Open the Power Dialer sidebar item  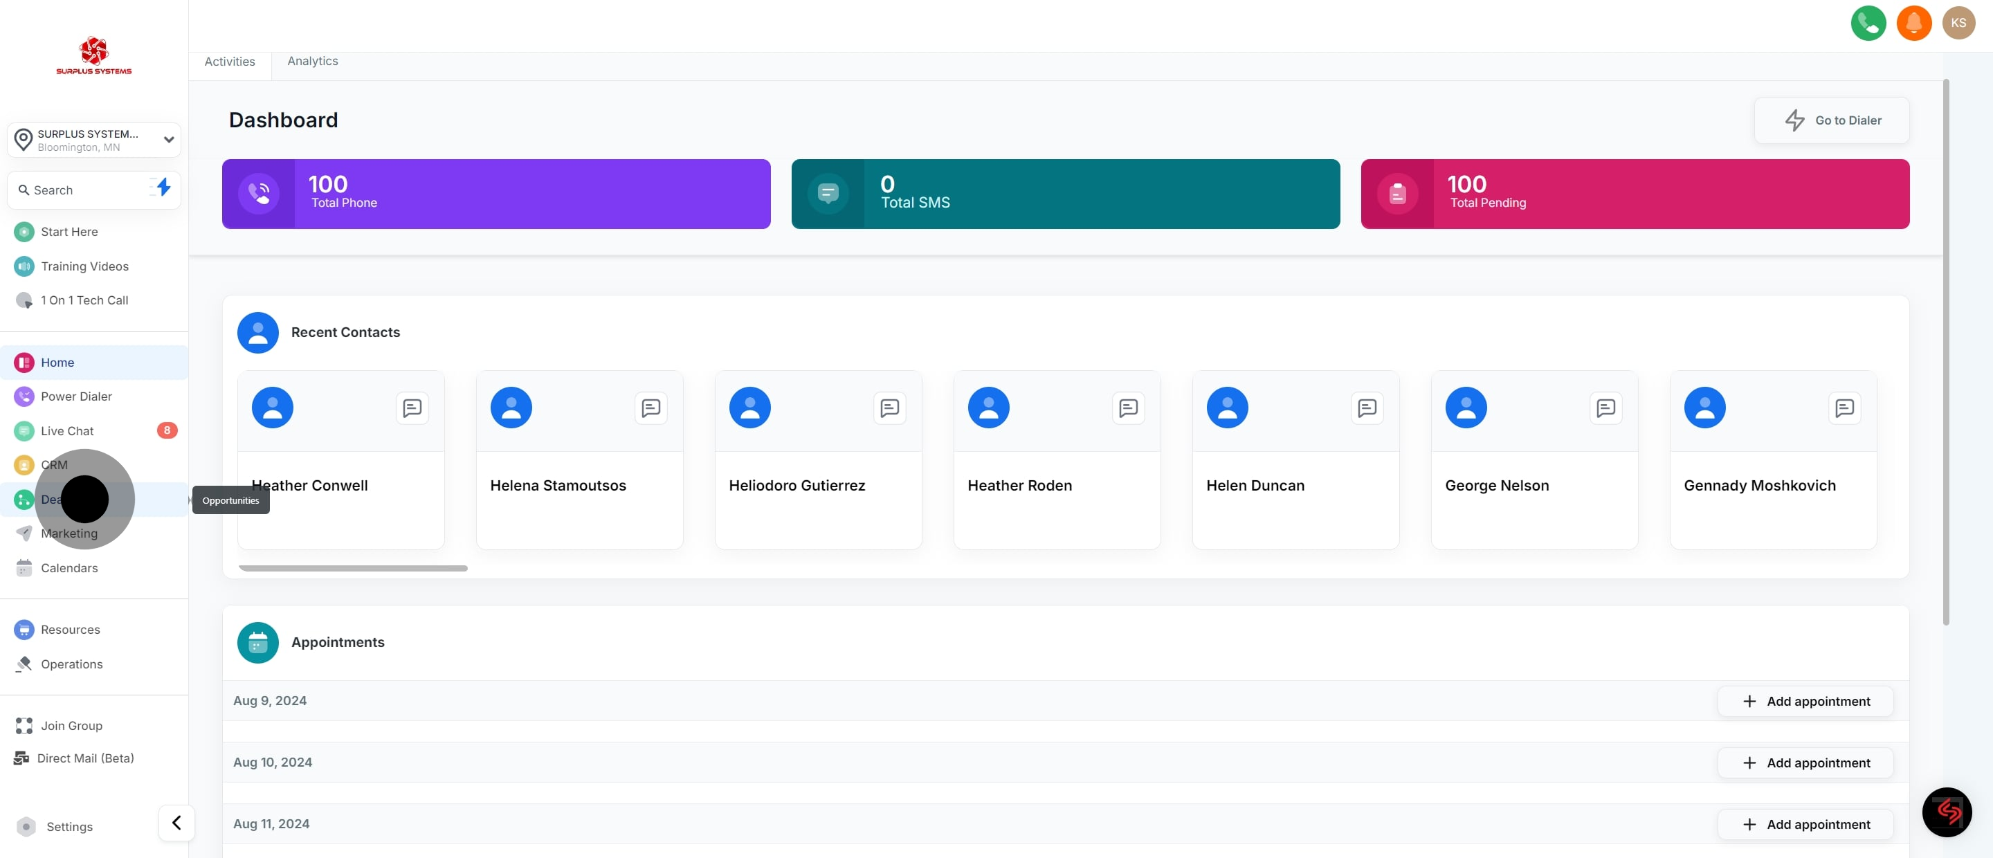pyautogui.click(x=76, y=396)
